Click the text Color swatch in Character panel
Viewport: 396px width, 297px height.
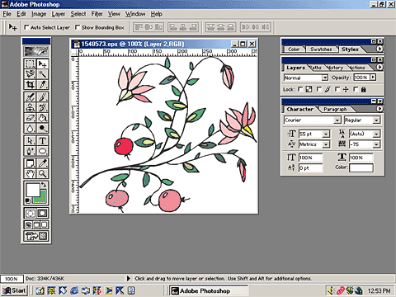(361, 167)
